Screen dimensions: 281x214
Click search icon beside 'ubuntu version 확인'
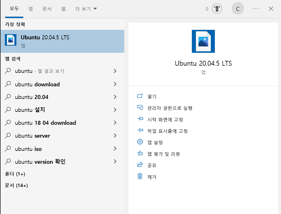tap(8, 162)
